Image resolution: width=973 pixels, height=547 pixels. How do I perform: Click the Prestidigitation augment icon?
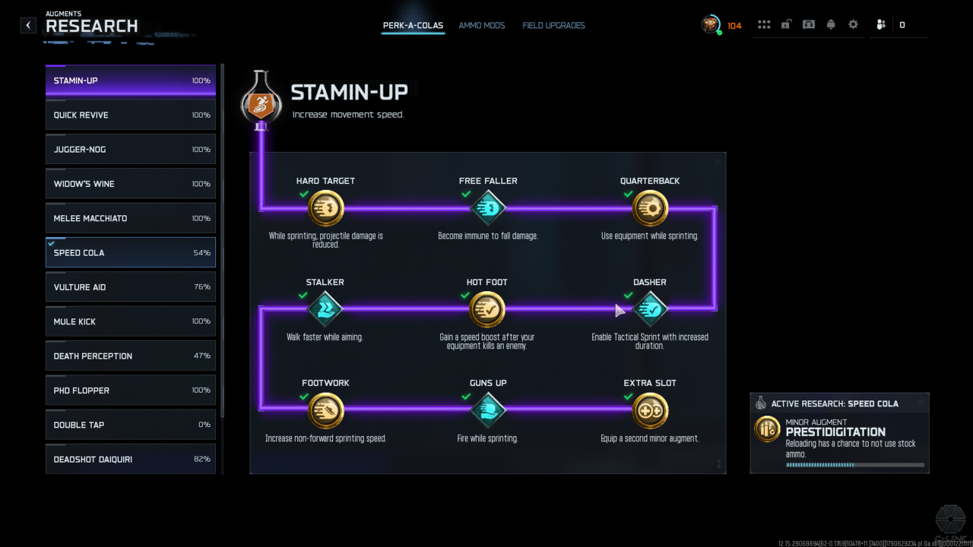[x=767, y=429]
